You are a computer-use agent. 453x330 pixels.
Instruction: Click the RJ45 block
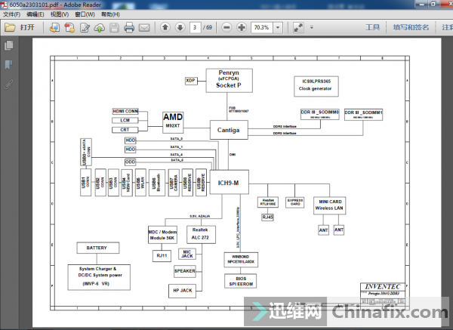267,217
